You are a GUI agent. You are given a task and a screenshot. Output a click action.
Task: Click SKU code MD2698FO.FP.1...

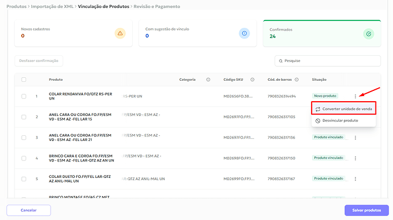click(x=239, y=158)
